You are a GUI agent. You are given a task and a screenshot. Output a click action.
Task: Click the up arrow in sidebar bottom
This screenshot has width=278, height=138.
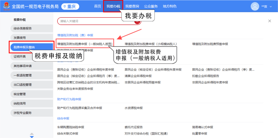tap(32, 134)
